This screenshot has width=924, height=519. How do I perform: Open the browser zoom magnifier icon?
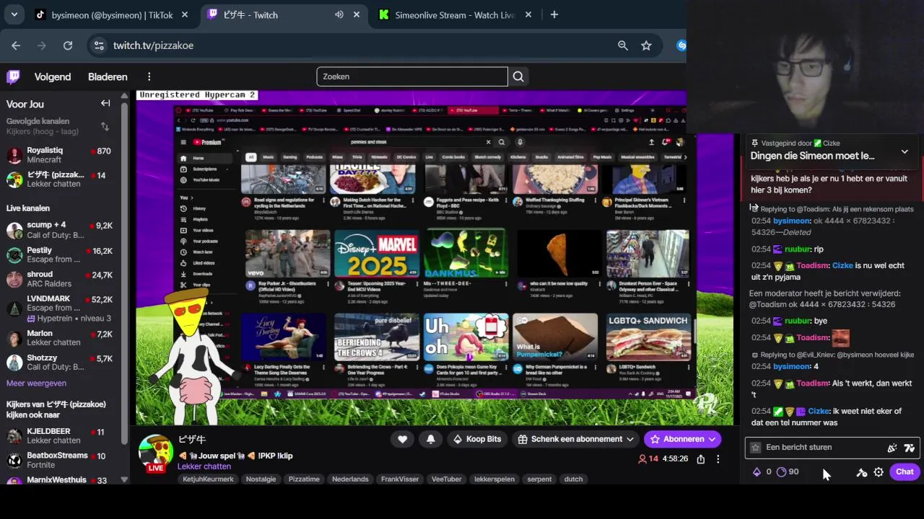tap(623, 45)
